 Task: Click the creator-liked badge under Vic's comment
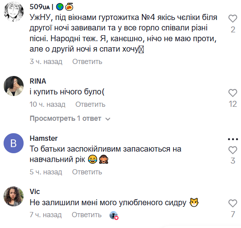(114, 215)
